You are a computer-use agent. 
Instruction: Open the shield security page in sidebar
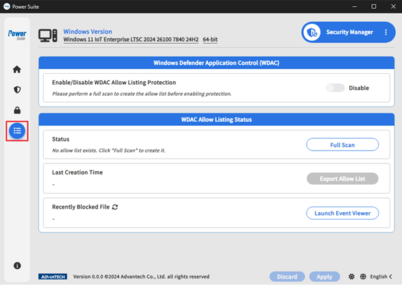pos(17,90)
